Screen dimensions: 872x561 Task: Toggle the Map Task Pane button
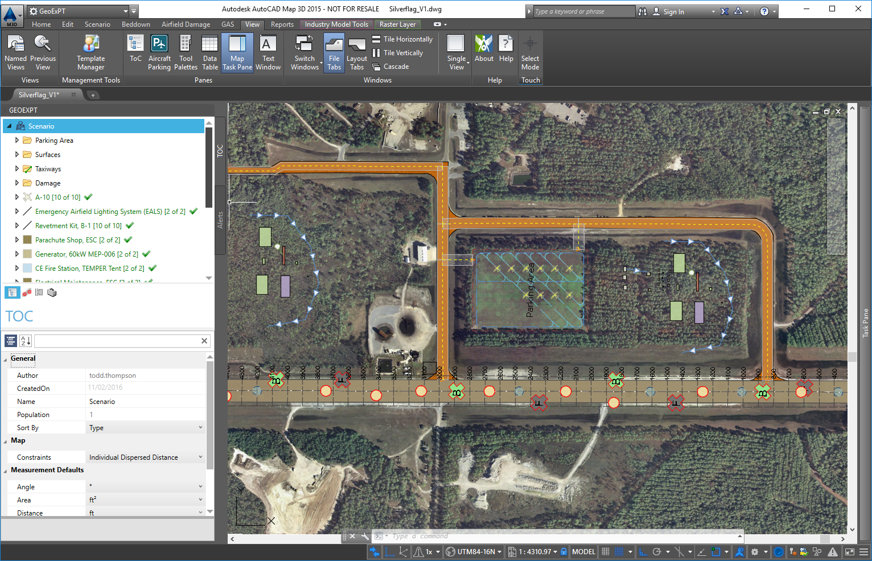coord(237,52)
